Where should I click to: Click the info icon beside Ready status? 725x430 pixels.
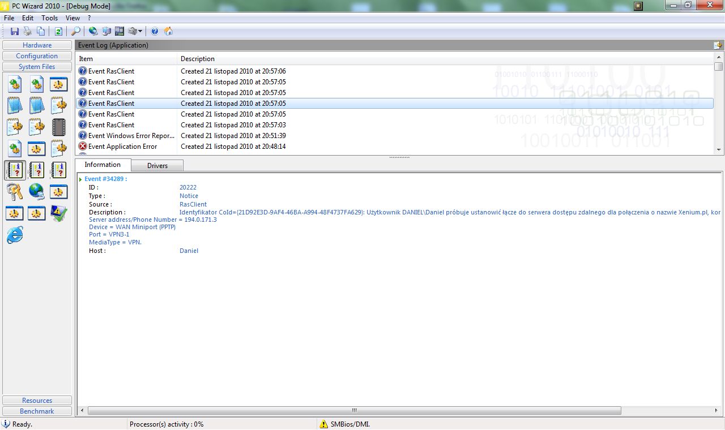point(6,424)
